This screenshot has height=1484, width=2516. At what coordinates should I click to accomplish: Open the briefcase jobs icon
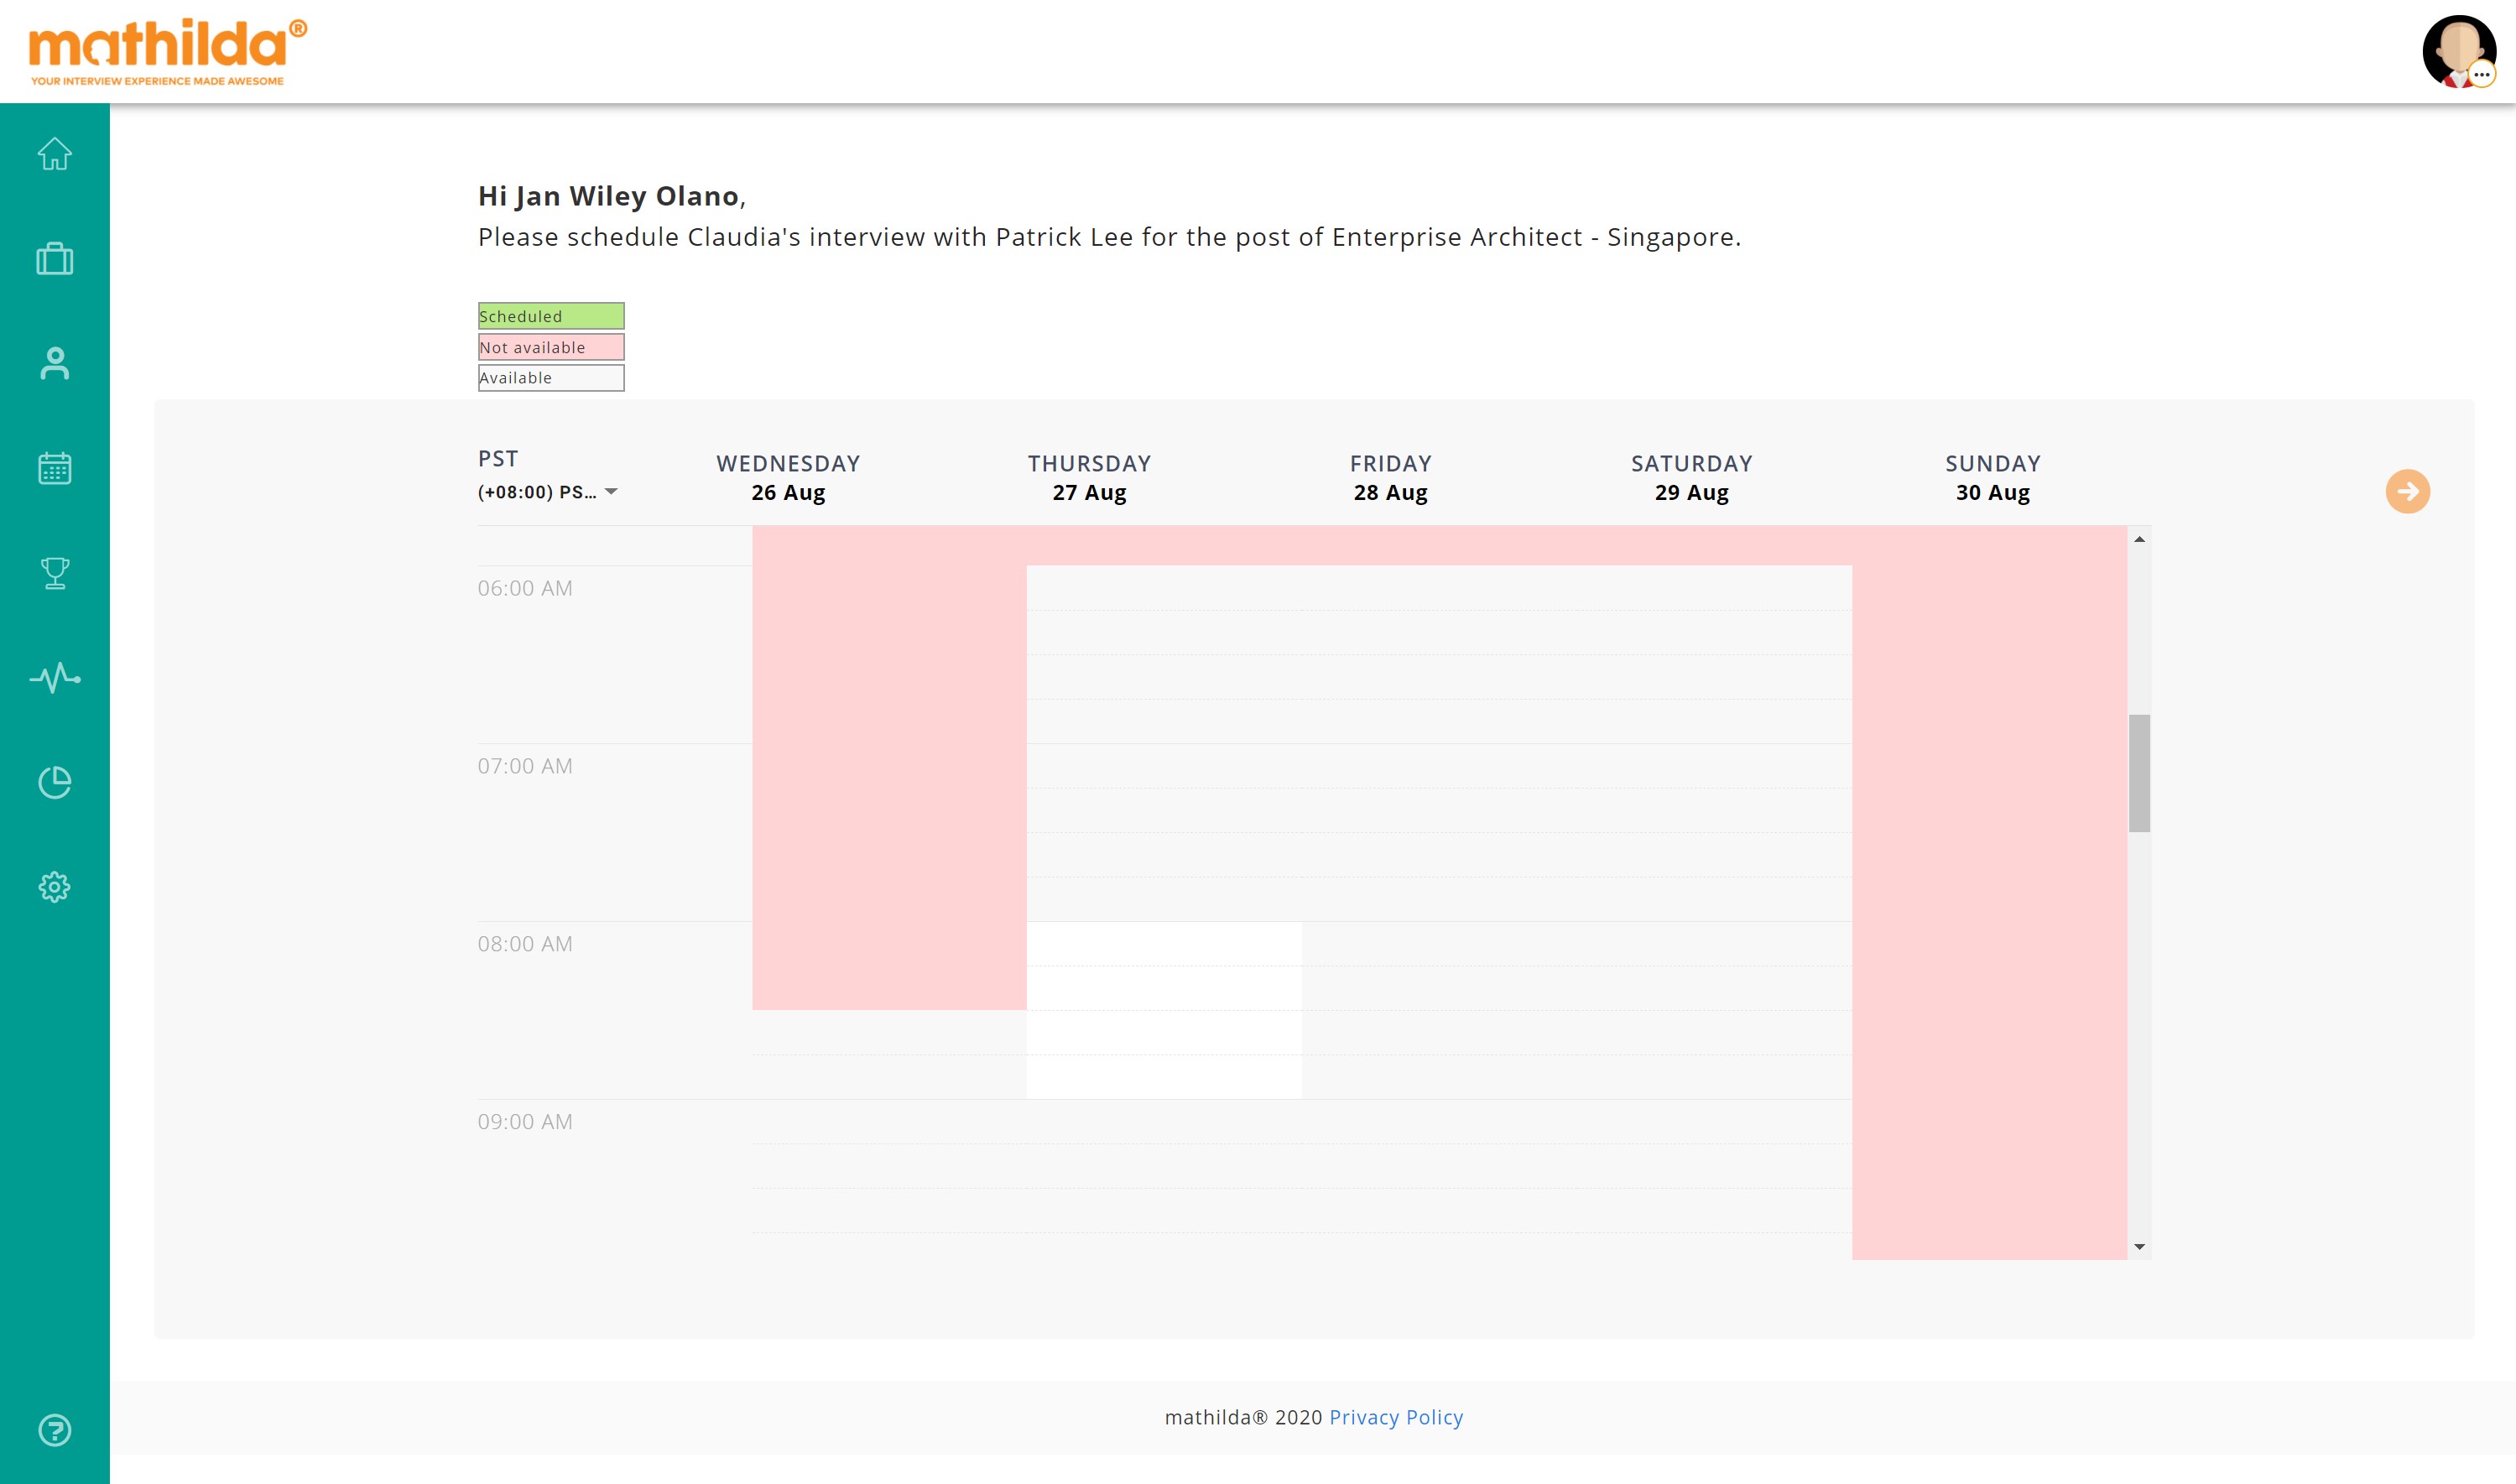coord(55,259)
